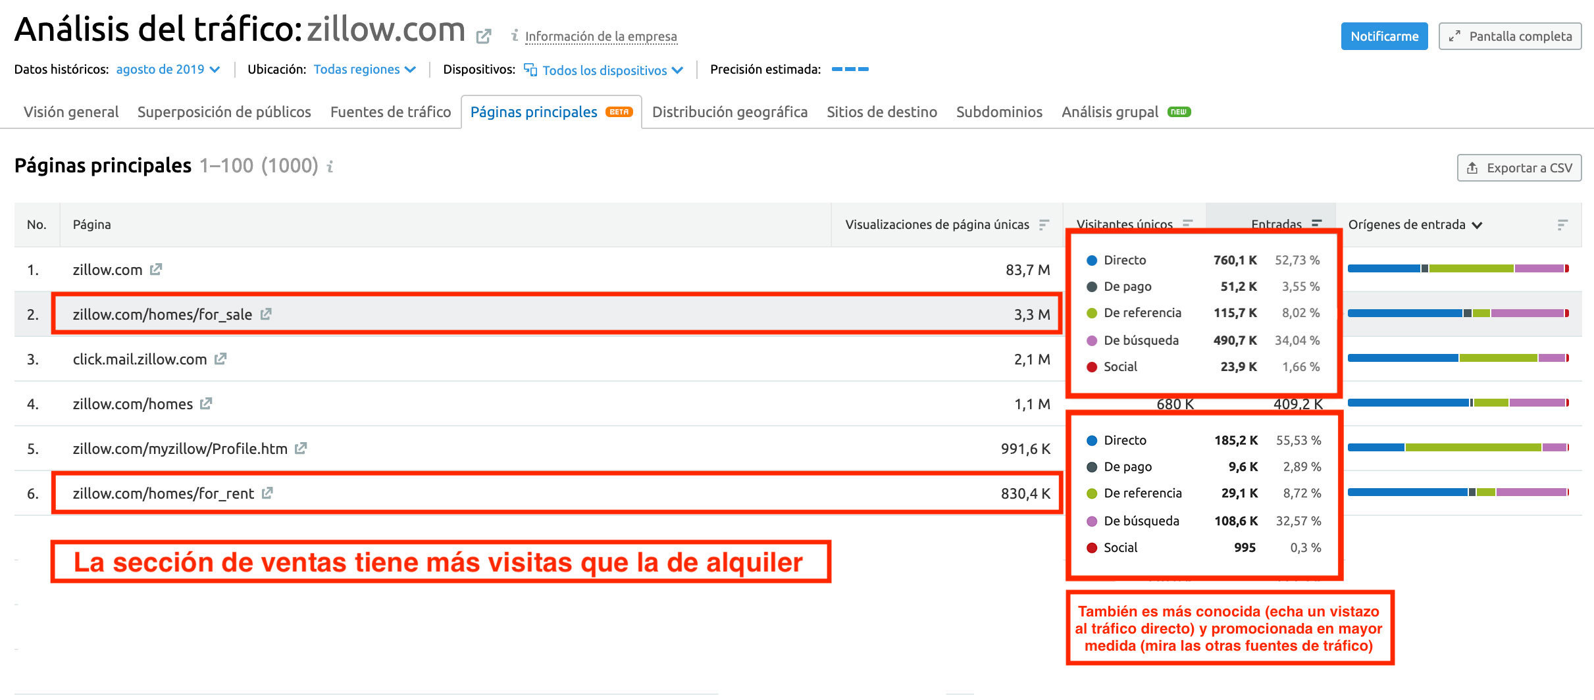The width and height of the screenshot is (1594, 700).
Task: Click the Notificarme button
Action: (1384, 36)
